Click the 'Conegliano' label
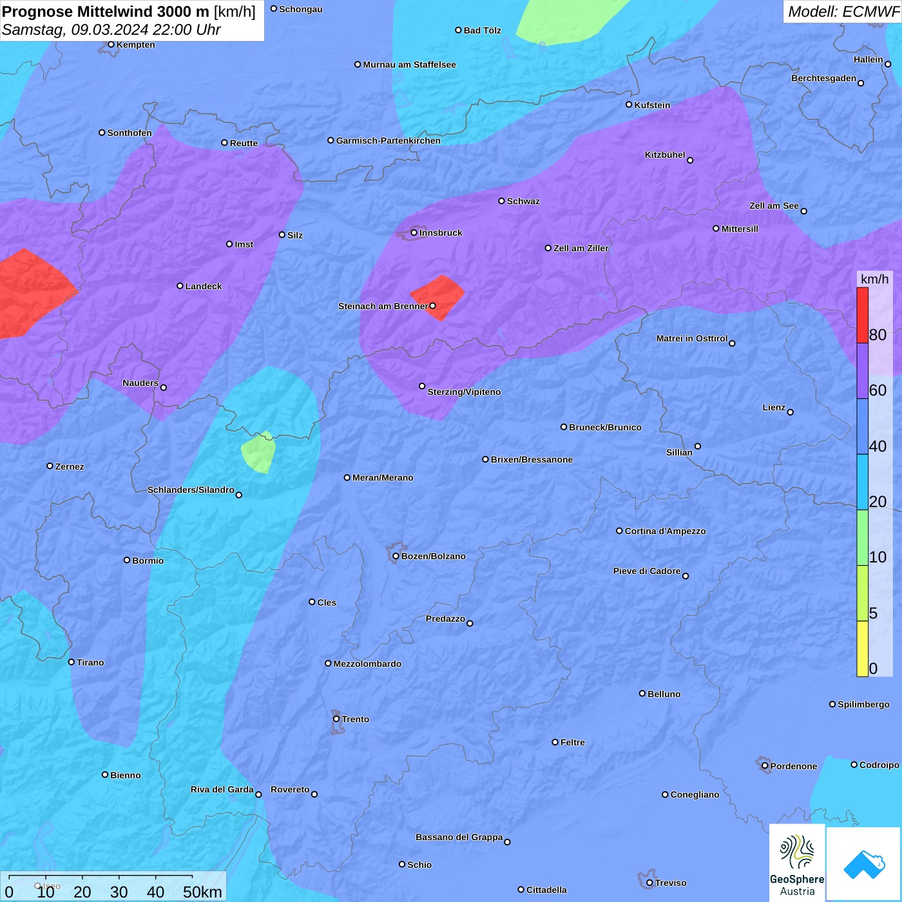Screen dimensions: 902x902 click(x=695, y=794)
